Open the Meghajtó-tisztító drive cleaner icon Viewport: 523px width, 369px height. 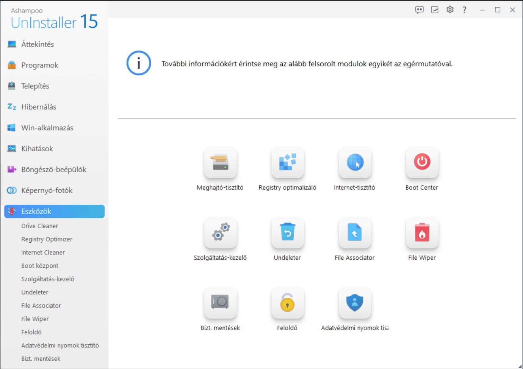[220, 162]
